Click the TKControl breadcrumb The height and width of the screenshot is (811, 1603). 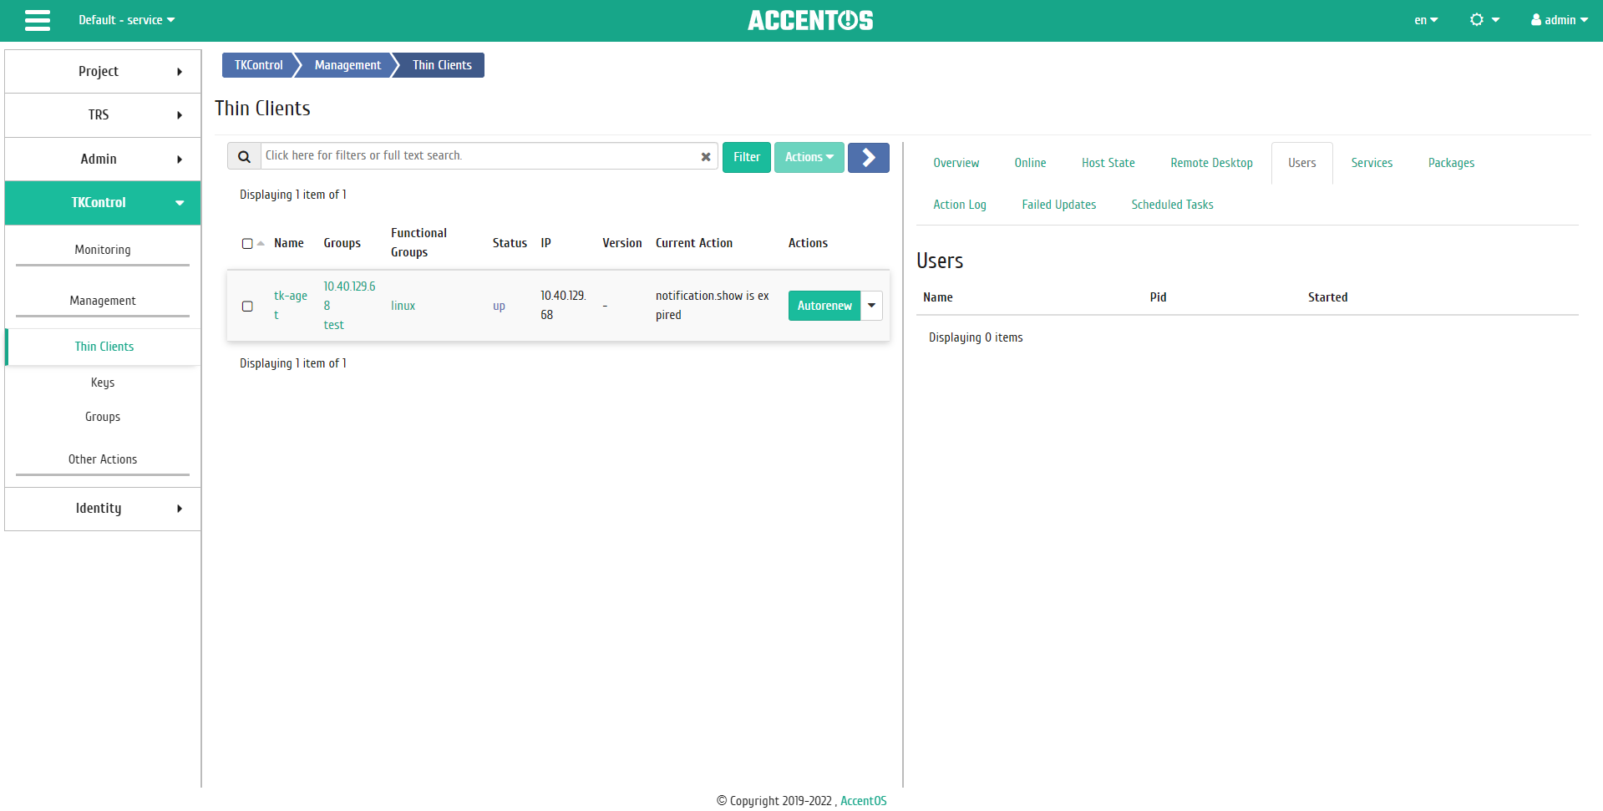[x=258, y=65]
